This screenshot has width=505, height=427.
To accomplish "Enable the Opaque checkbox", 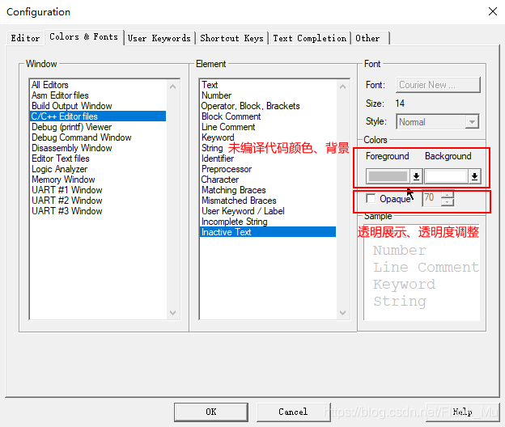I will (371, 198).
